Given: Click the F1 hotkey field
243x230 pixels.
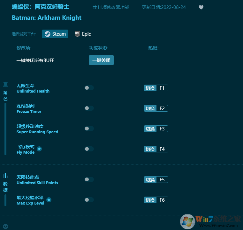Looking at the screenshot, I should tap(162, 88).
